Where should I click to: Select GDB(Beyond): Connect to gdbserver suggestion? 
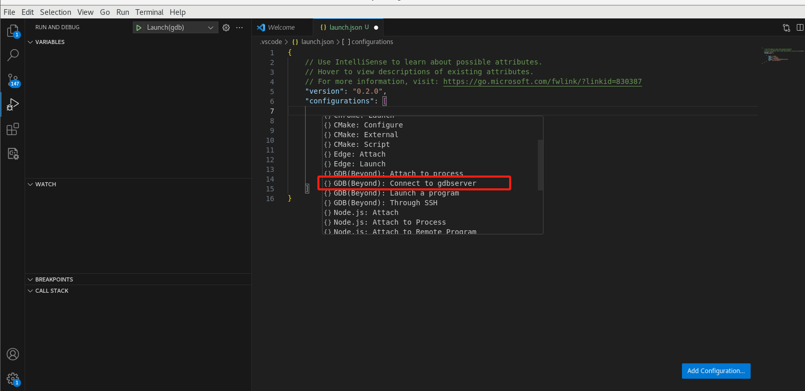(x=432, y=184)
